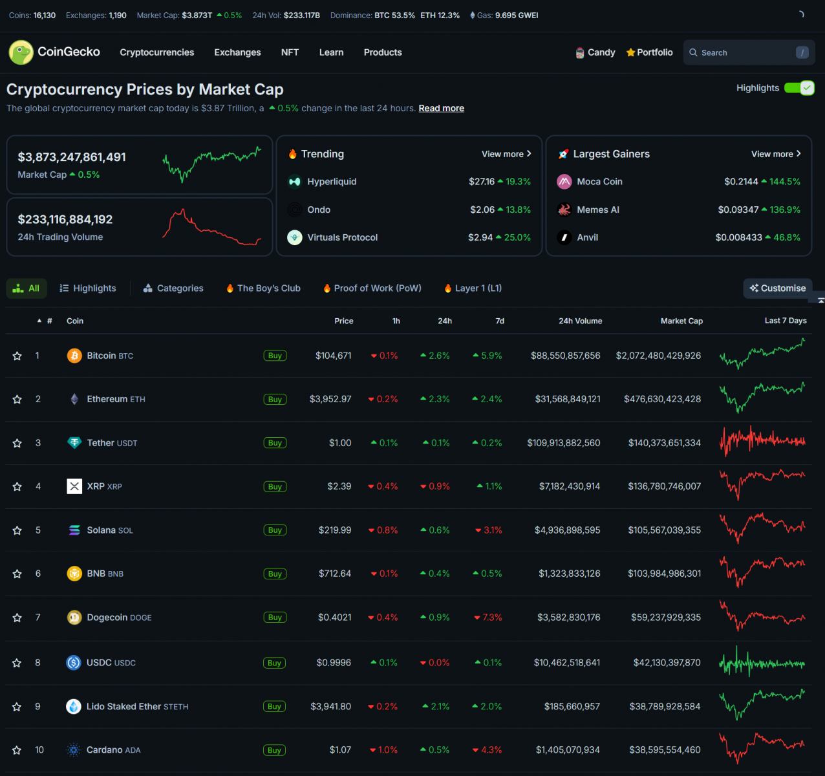The image size is (825, 776).
Task: Click the Dogecoin coin icon
Action: pyautogui.click(x=74, y=618)
